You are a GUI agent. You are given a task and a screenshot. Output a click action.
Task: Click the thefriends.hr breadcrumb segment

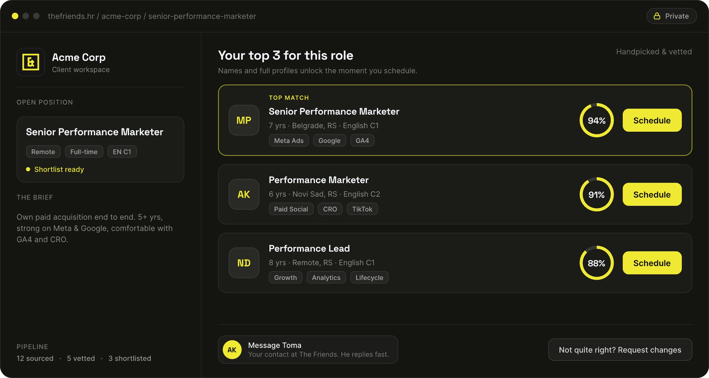(71, 16)
